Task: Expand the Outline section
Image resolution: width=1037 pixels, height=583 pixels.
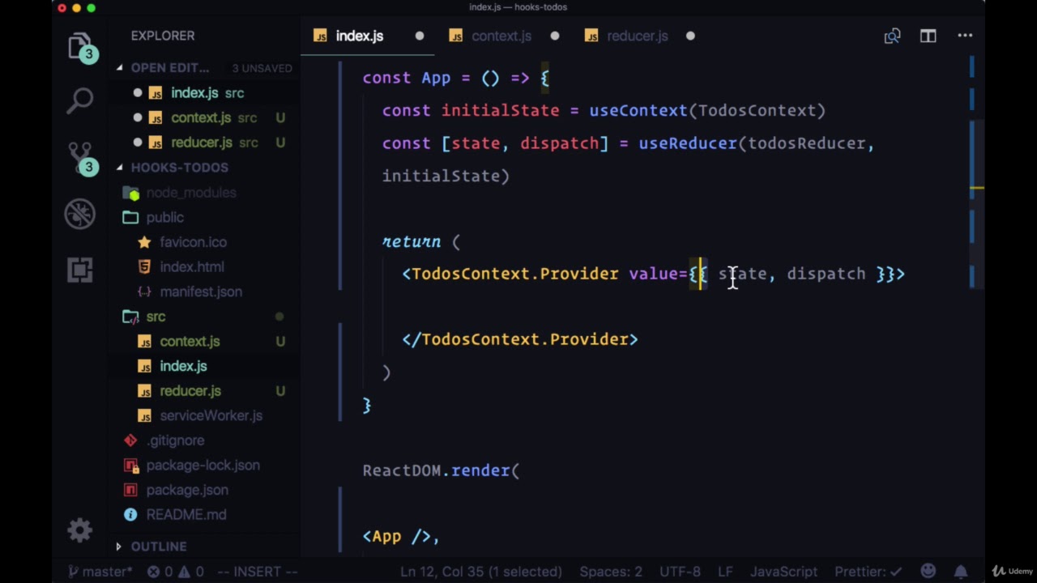Action: 119,547
